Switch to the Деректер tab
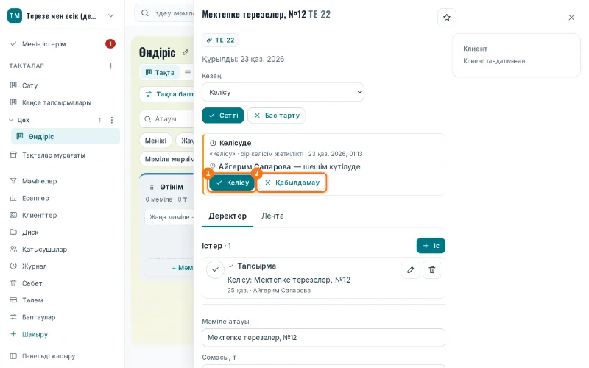The height and width of the screenshot is (368, 589). [x=228, y=216]
